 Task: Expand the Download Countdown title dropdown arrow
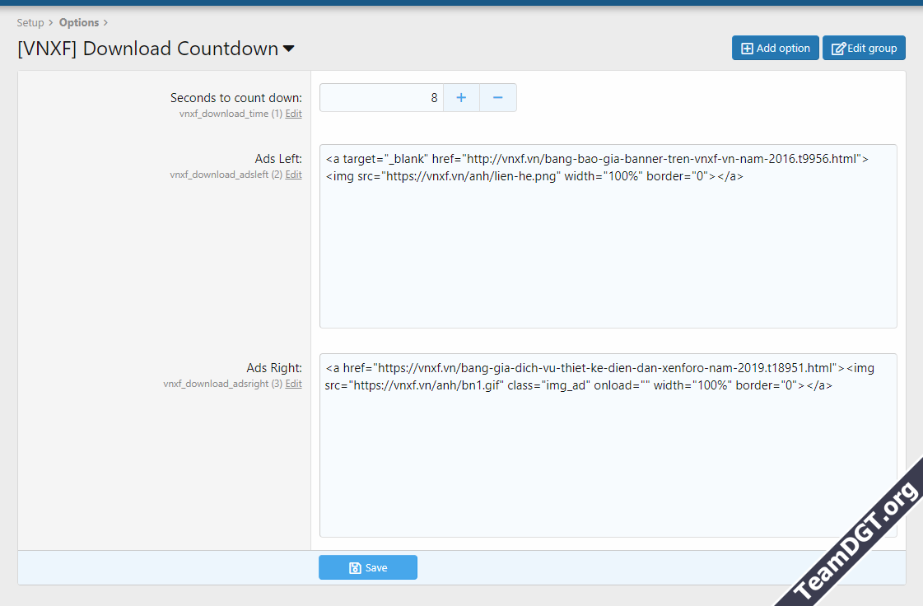pos(288,49)
